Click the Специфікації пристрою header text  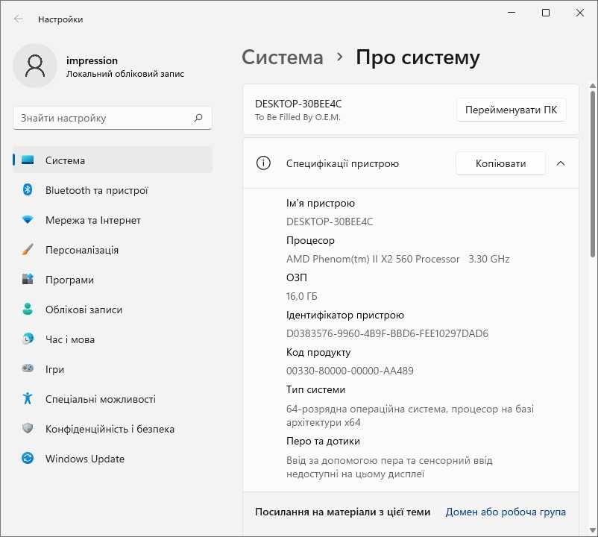click(x=342, y=163)
